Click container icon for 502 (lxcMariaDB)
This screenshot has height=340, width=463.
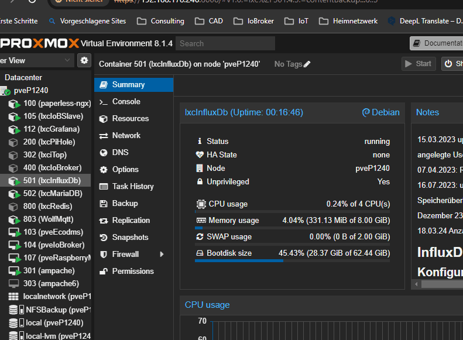pyautogui.click(x=14, y=194)
